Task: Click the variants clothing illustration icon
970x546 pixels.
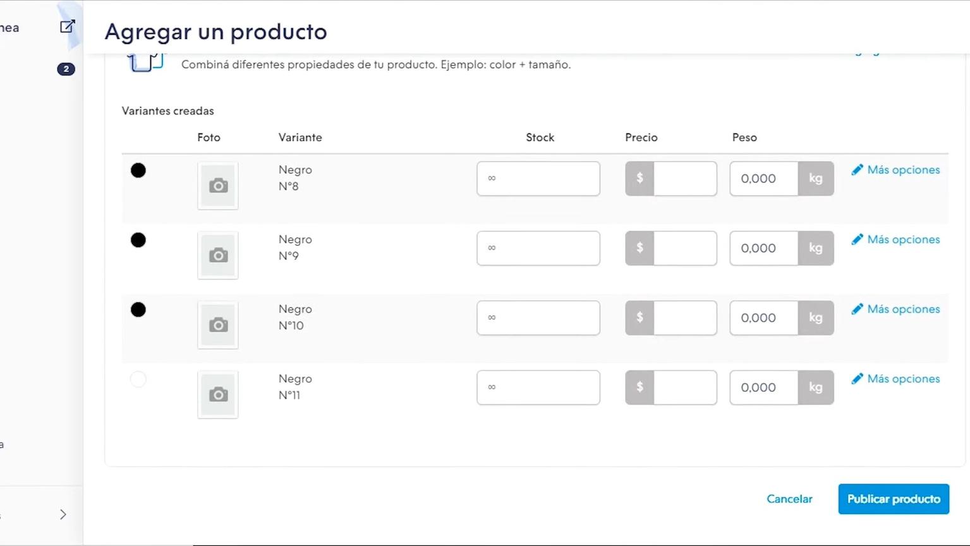Action: [x=145, y=63]
